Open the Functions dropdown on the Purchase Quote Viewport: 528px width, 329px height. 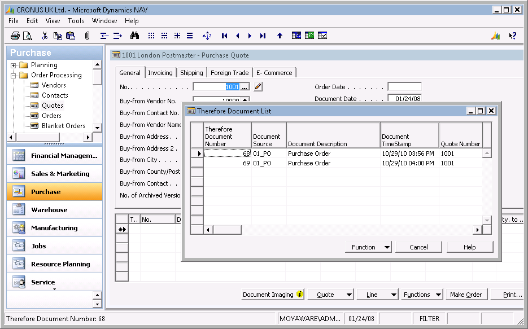(x=422, y=295)
